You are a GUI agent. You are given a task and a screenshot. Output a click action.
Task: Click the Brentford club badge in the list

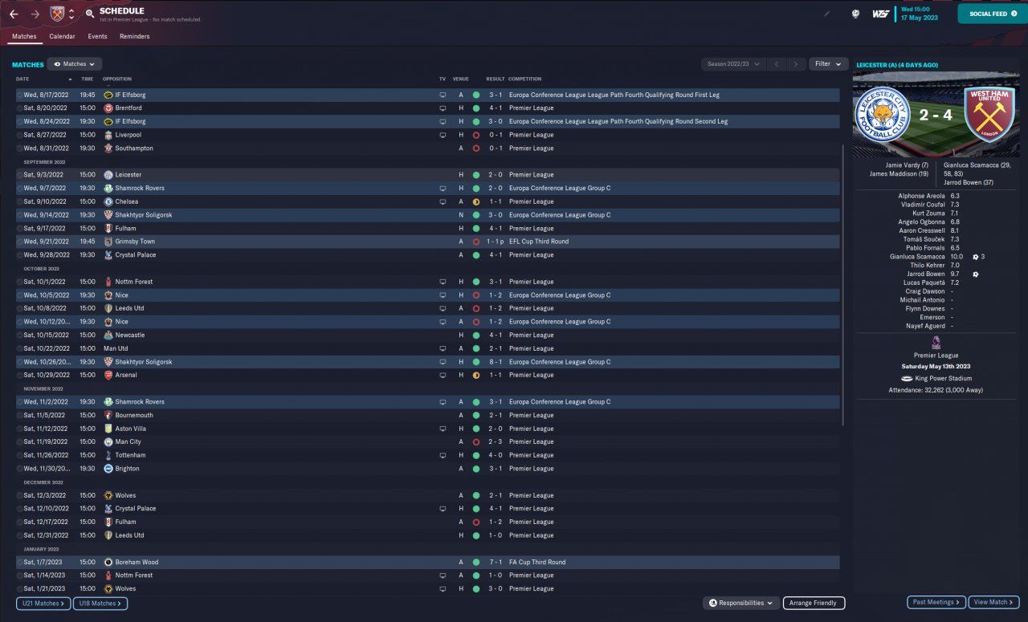tap(108, 108)
